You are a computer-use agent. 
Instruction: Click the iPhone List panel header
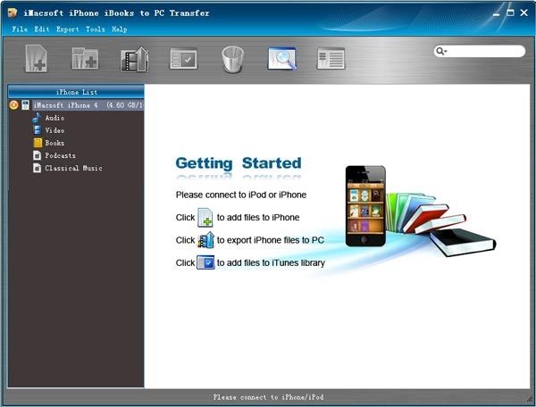click(76, 92)
